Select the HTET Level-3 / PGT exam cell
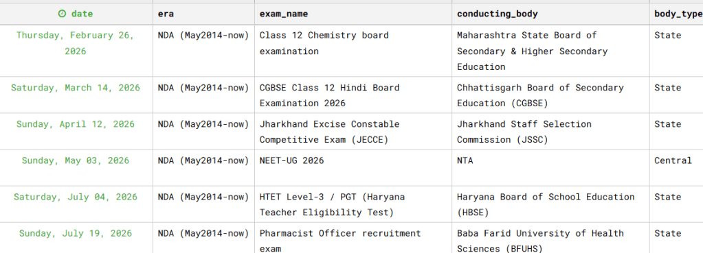This screenshot has height=253, width=703. (353, 204)
